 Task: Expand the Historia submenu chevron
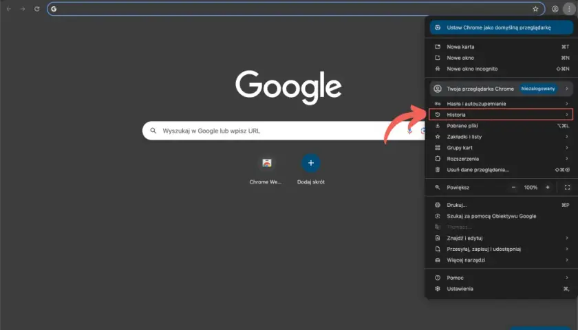pos(566,115)
